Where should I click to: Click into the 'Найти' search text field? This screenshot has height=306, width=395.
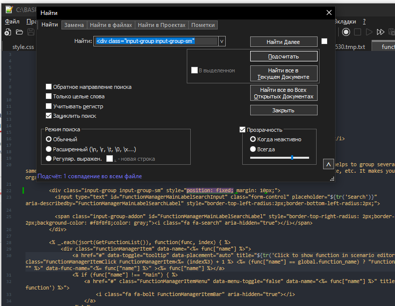[x=156, y=41]
